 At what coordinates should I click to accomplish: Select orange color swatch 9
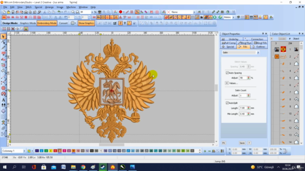point(73,151)
